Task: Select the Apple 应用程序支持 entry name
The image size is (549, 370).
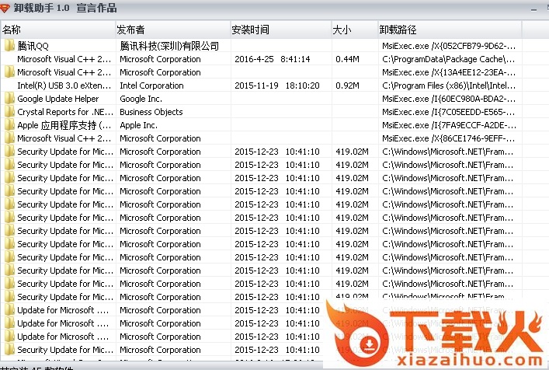Action: click(x=64, y=125)
